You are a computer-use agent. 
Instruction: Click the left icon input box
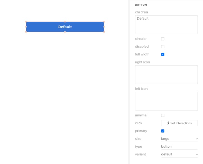coord(166,101)
